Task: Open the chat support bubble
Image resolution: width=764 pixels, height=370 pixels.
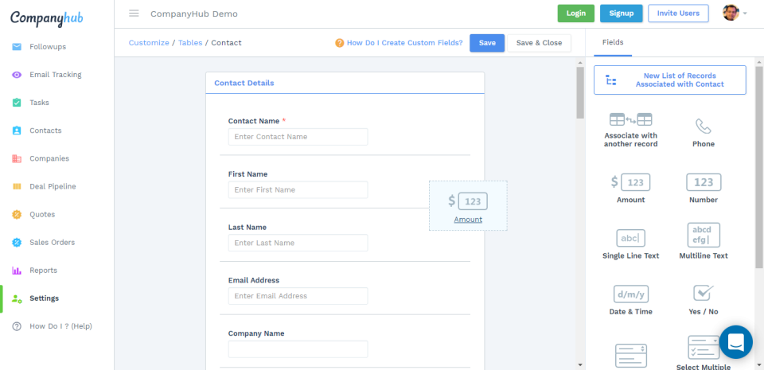Action: coord(735,342)
